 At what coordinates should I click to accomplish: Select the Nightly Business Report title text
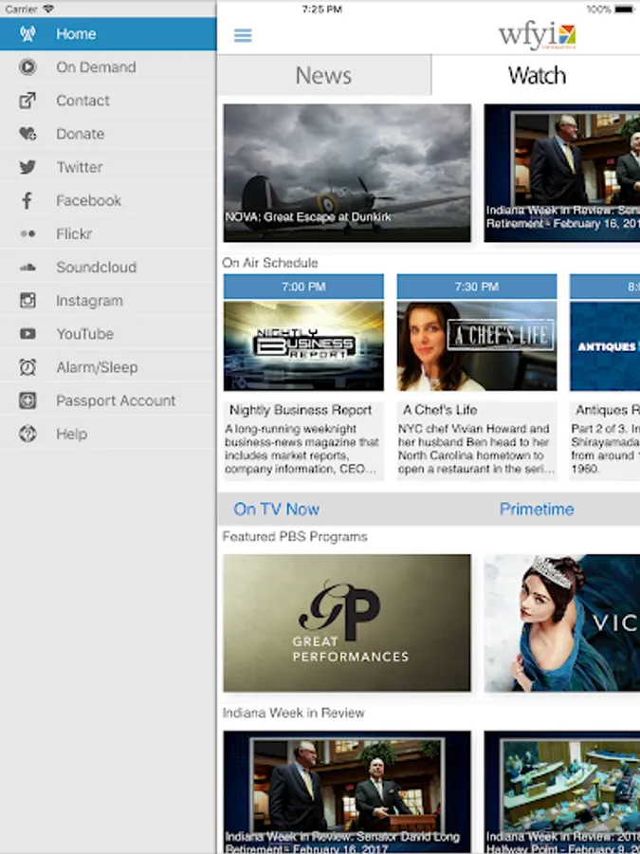tap(301, 410)
